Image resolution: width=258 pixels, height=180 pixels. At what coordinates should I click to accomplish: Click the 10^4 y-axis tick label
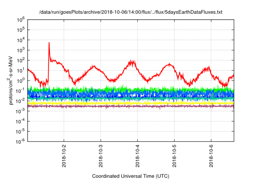point(21,40)
